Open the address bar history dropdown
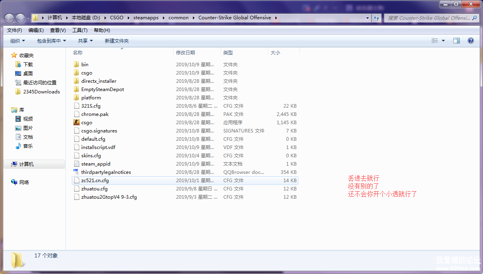Screen dimensions: 483x274 coord(367,18)
